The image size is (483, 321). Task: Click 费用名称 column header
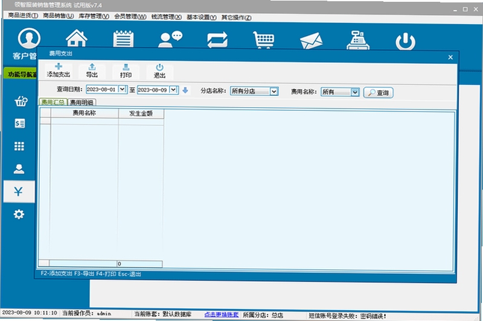85,113
